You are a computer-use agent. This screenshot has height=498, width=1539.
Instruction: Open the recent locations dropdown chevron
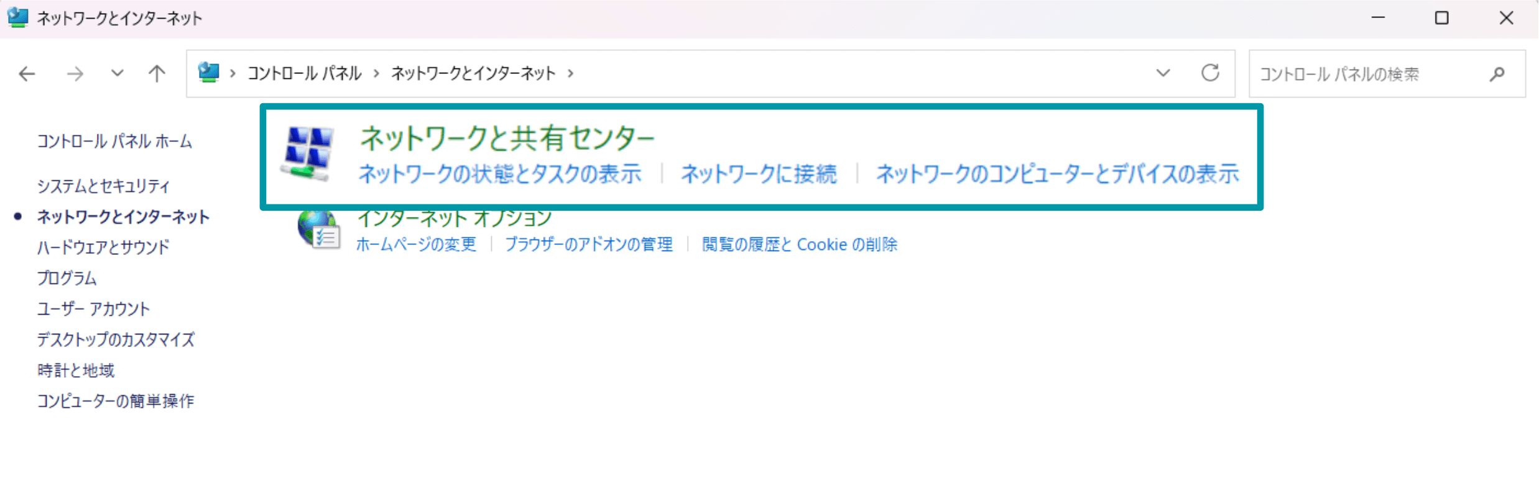coord(117,74)
